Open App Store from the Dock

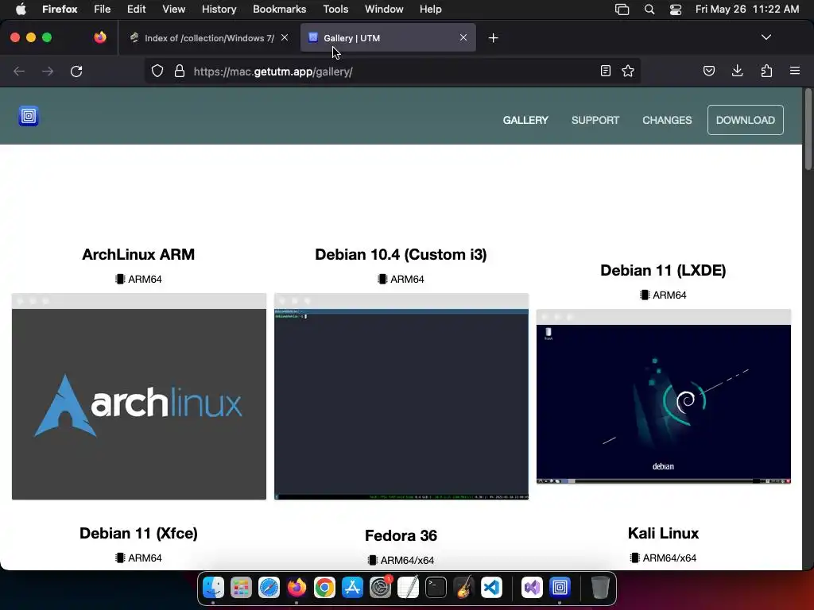coord(352,588)
